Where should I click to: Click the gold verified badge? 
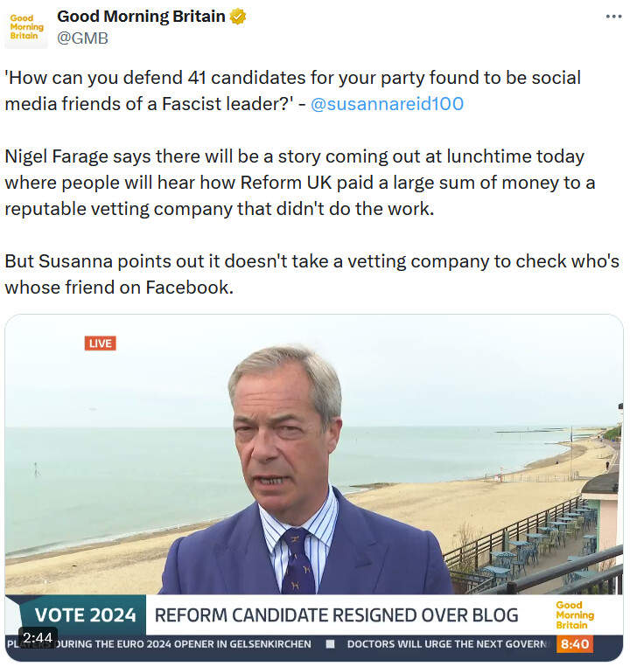238,17
